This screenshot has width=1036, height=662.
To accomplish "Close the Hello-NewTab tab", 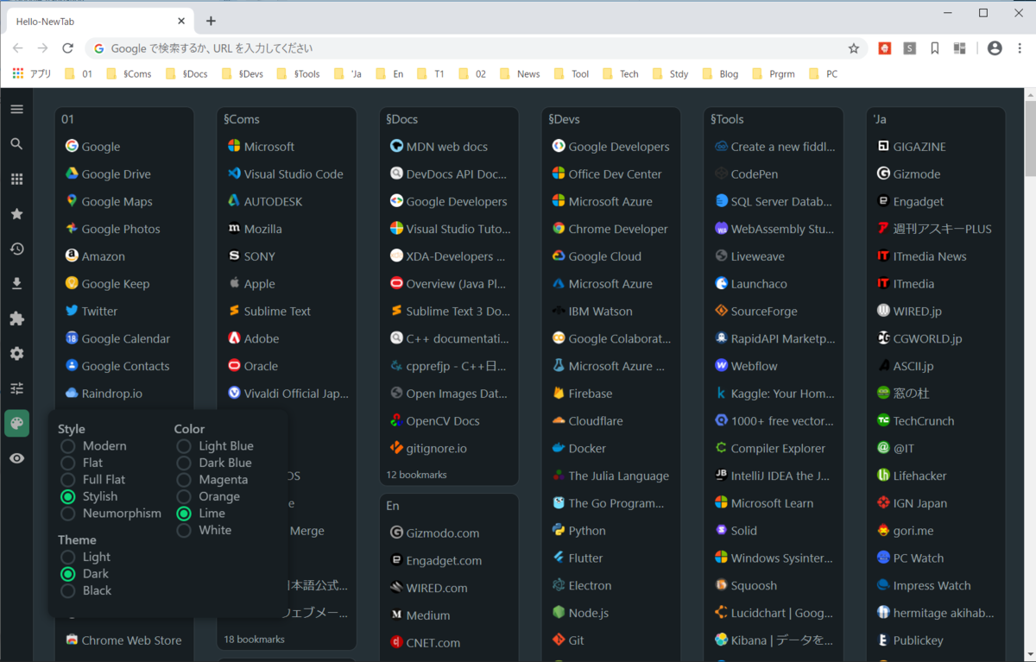I will tap(181, 21).
